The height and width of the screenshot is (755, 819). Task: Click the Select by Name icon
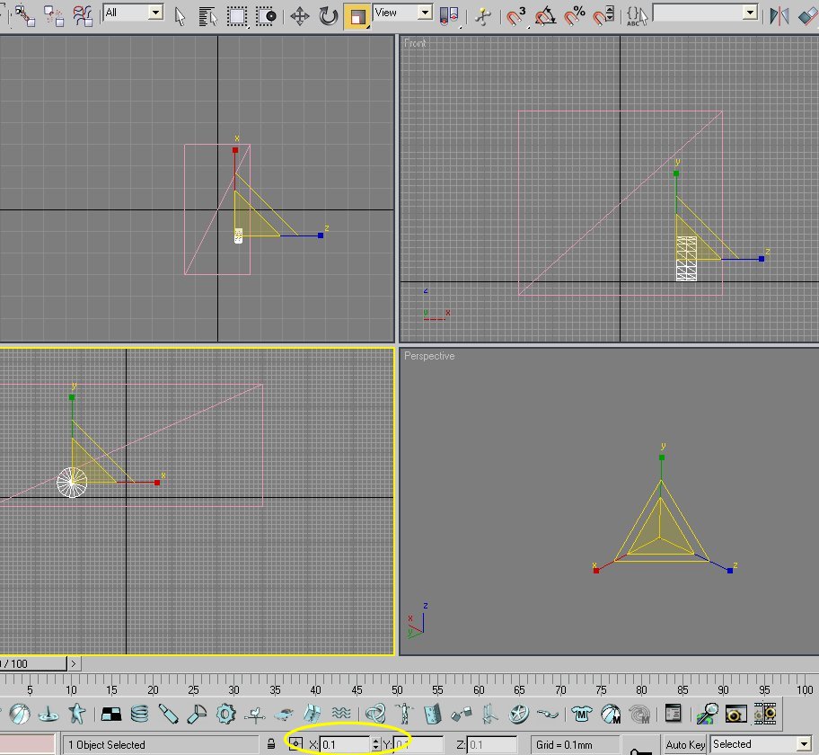[x=207, y=14]
